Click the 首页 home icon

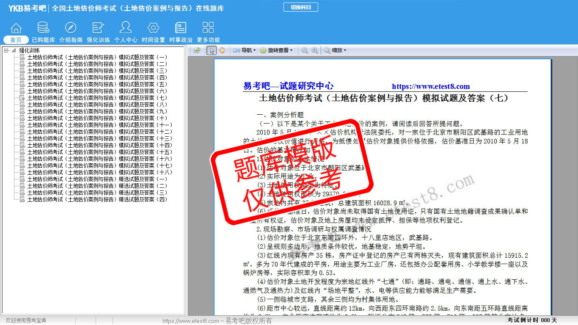point(16,32)
